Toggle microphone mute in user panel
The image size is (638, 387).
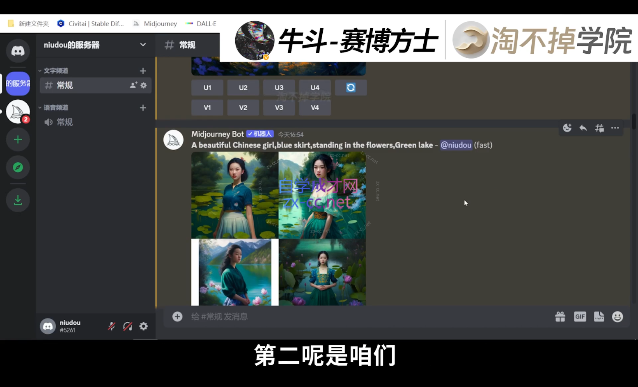pyautogui.click(x=112, y=326)
